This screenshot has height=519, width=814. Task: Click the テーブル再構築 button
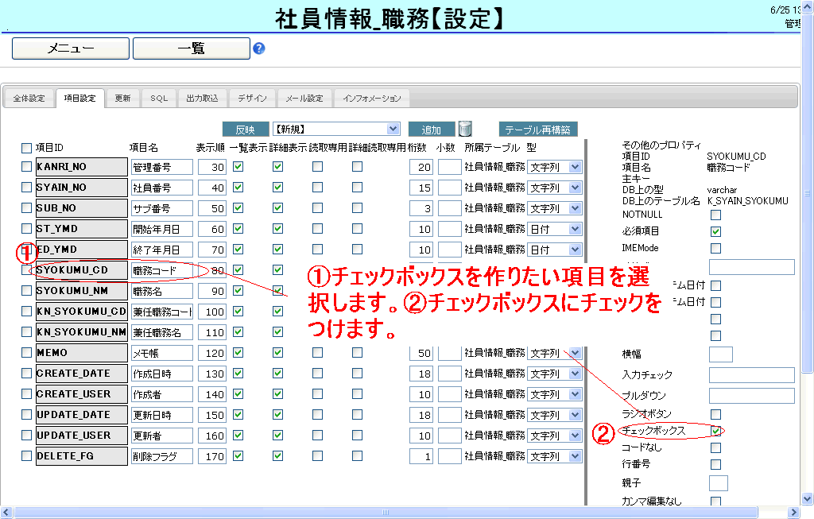[x=538, y=130]
